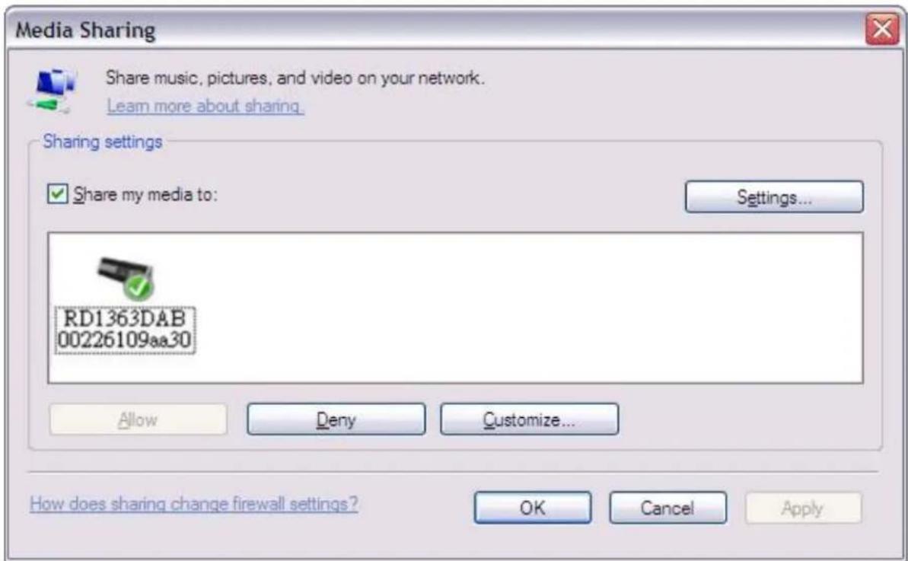Viewport: 908px width, 561px height.
Task: Deny the selected device access
Action: tap(336, 419)
